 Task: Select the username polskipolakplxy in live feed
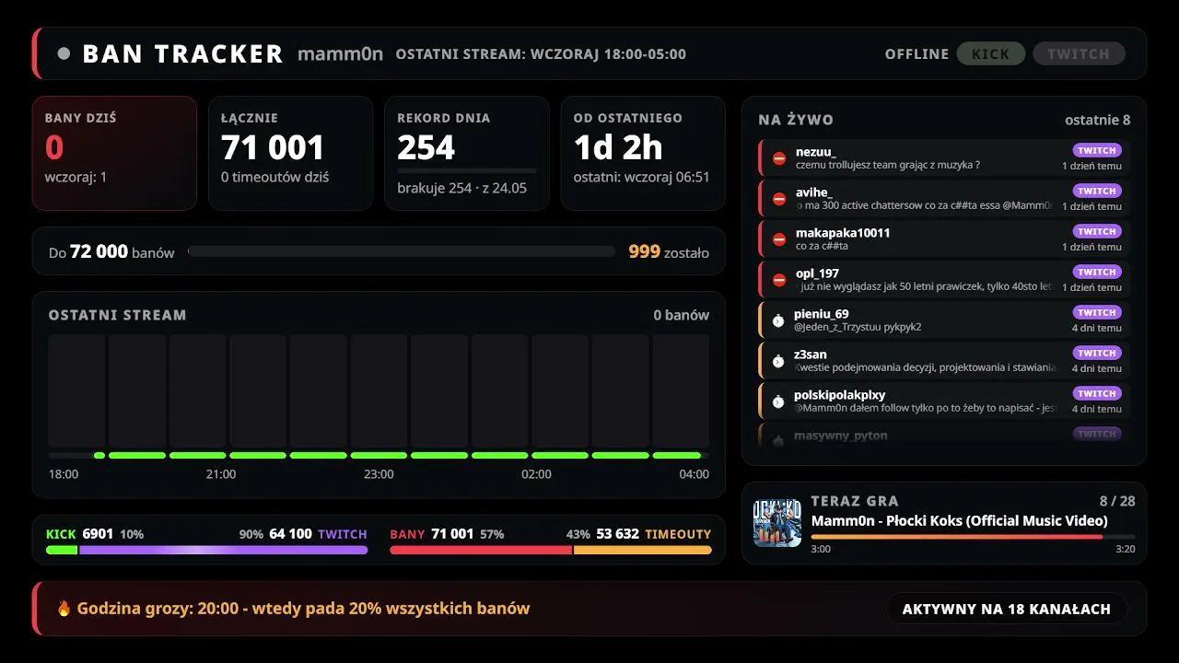click(x=840, y=395)
